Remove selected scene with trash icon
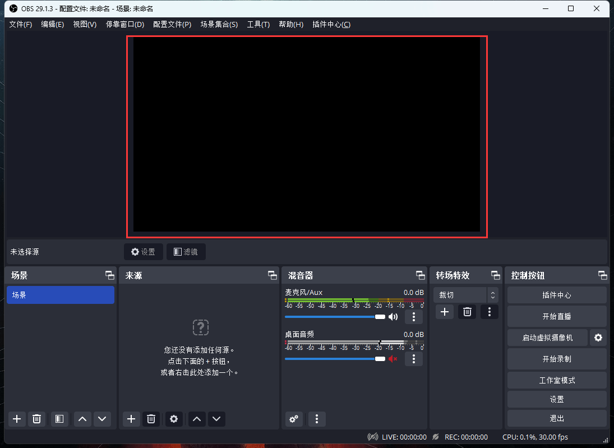Image resolution: width=614 pixels, height=448 pixels. (x=36, y=419)
